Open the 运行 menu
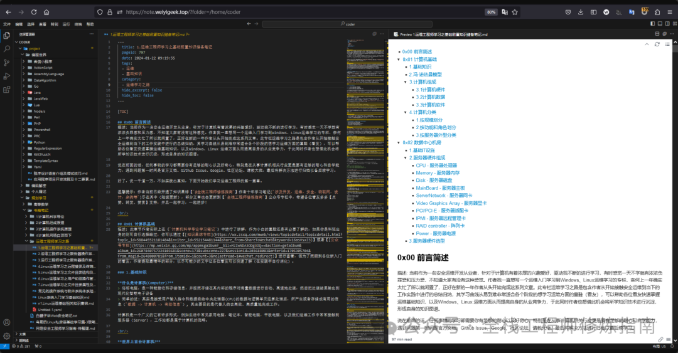Viewport: 678px width, 353px height. coord(66,24)
